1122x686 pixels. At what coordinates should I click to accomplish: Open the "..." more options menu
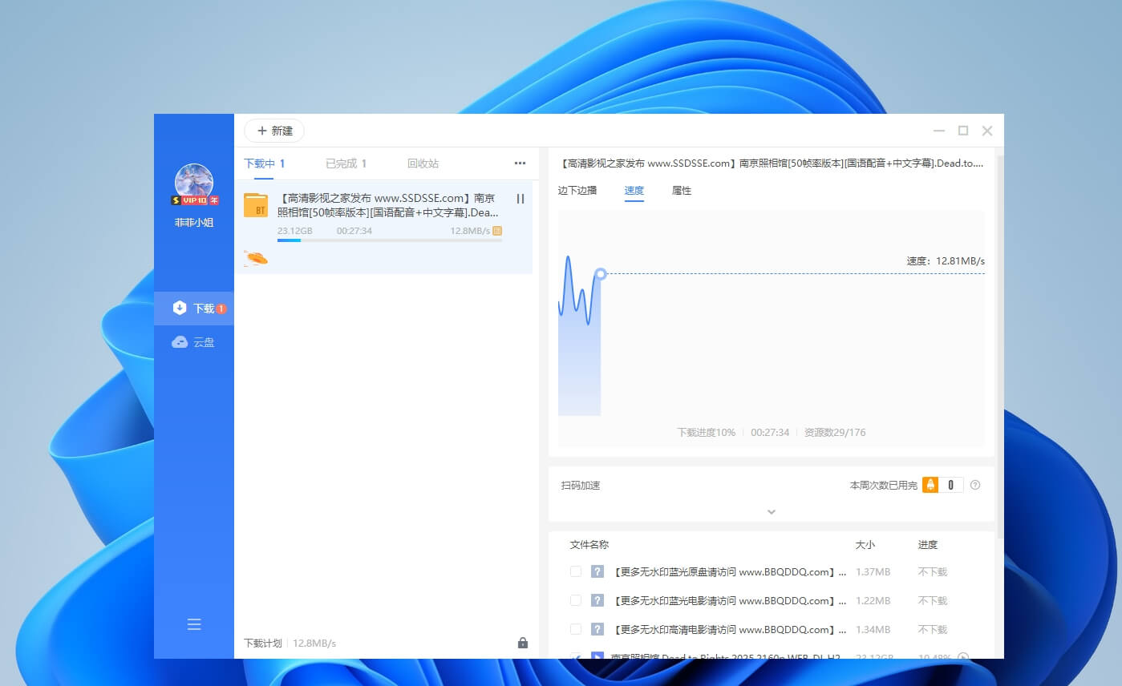click(520, 163)
